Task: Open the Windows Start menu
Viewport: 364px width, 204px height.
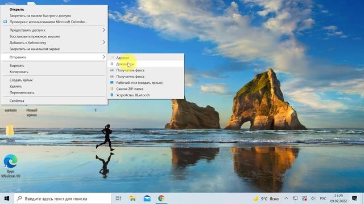Action: pyautogui.click(x=7, y=198)
